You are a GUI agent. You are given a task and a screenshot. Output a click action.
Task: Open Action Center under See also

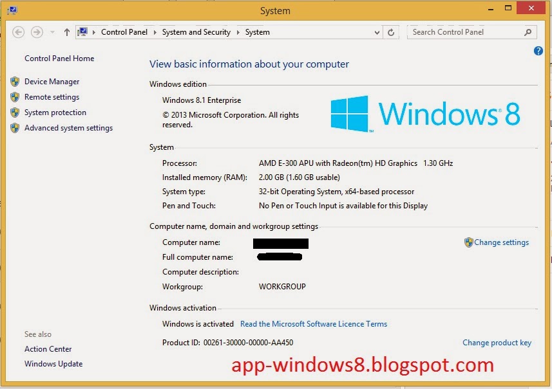coord(48,349)
